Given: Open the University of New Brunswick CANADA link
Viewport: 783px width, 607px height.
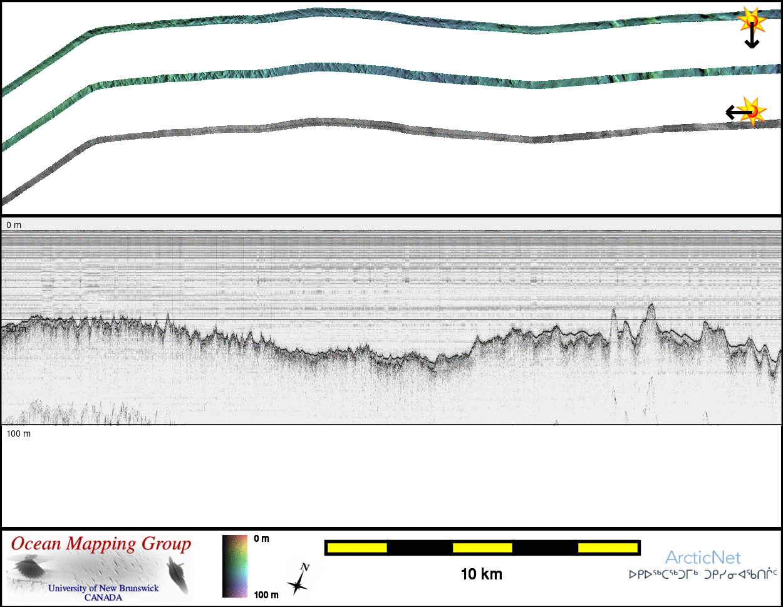Looking at the screenshot, I should pos(103,593).
